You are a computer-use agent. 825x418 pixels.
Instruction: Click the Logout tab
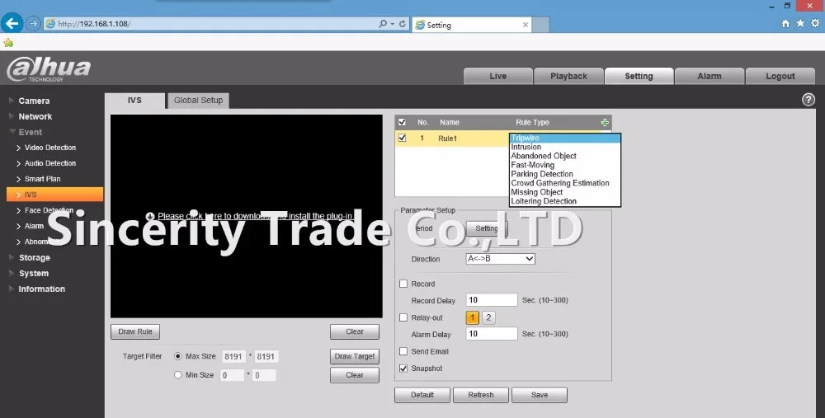point(780,76)
